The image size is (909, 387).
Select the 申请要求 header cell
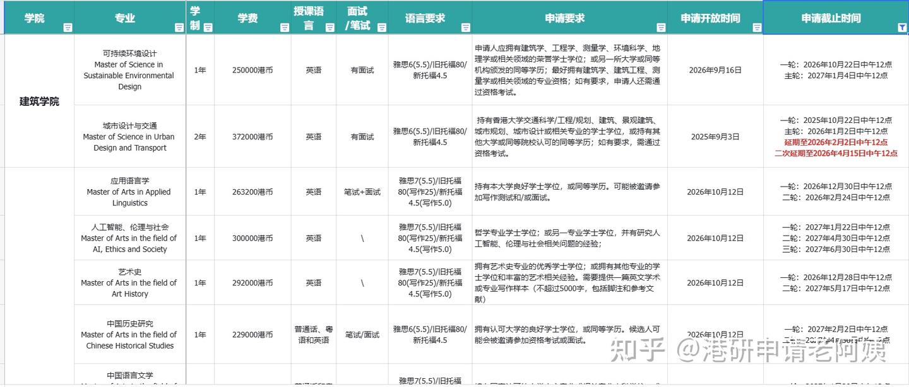(x=569, y=18)
